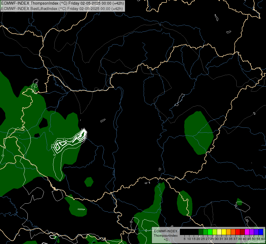The width and height of the screenshot is (266, 244).
Task: Click the legend tick value 40
Action: 245,239
